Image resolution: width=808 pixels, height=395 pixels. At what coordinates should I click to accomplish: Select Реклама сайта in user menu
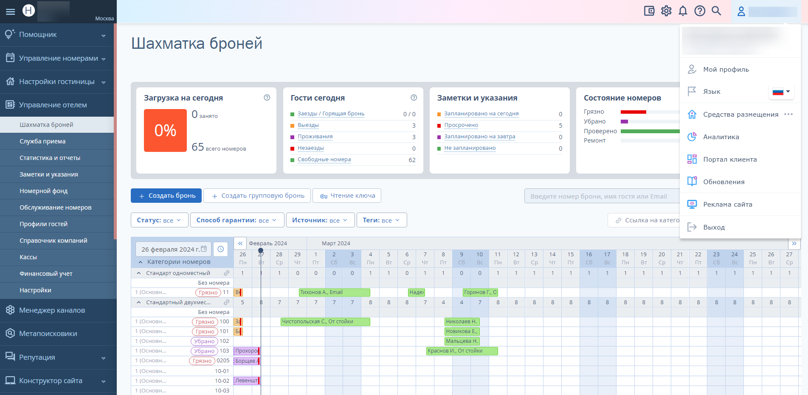point(740,204)
